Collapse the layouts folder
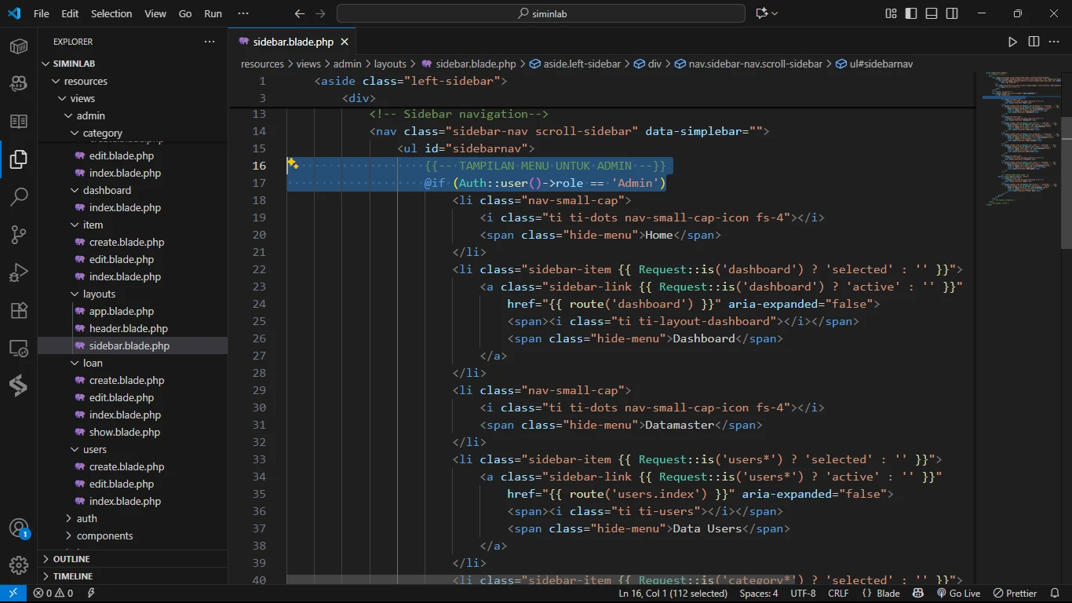Image resolution: width=1072 pixels, height=603 pixels. (99, 294)
